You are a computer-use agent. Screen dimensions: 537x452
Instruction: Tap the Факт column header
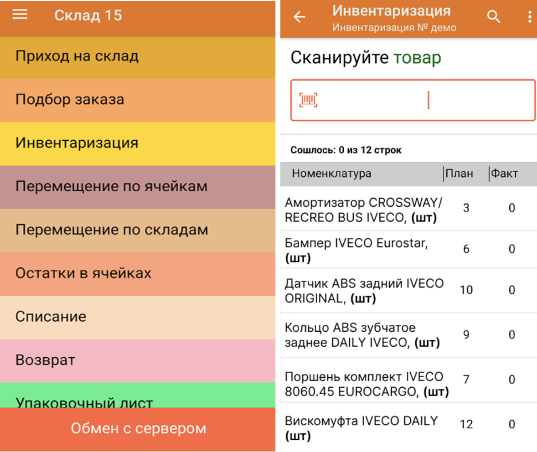coord(504,173)
